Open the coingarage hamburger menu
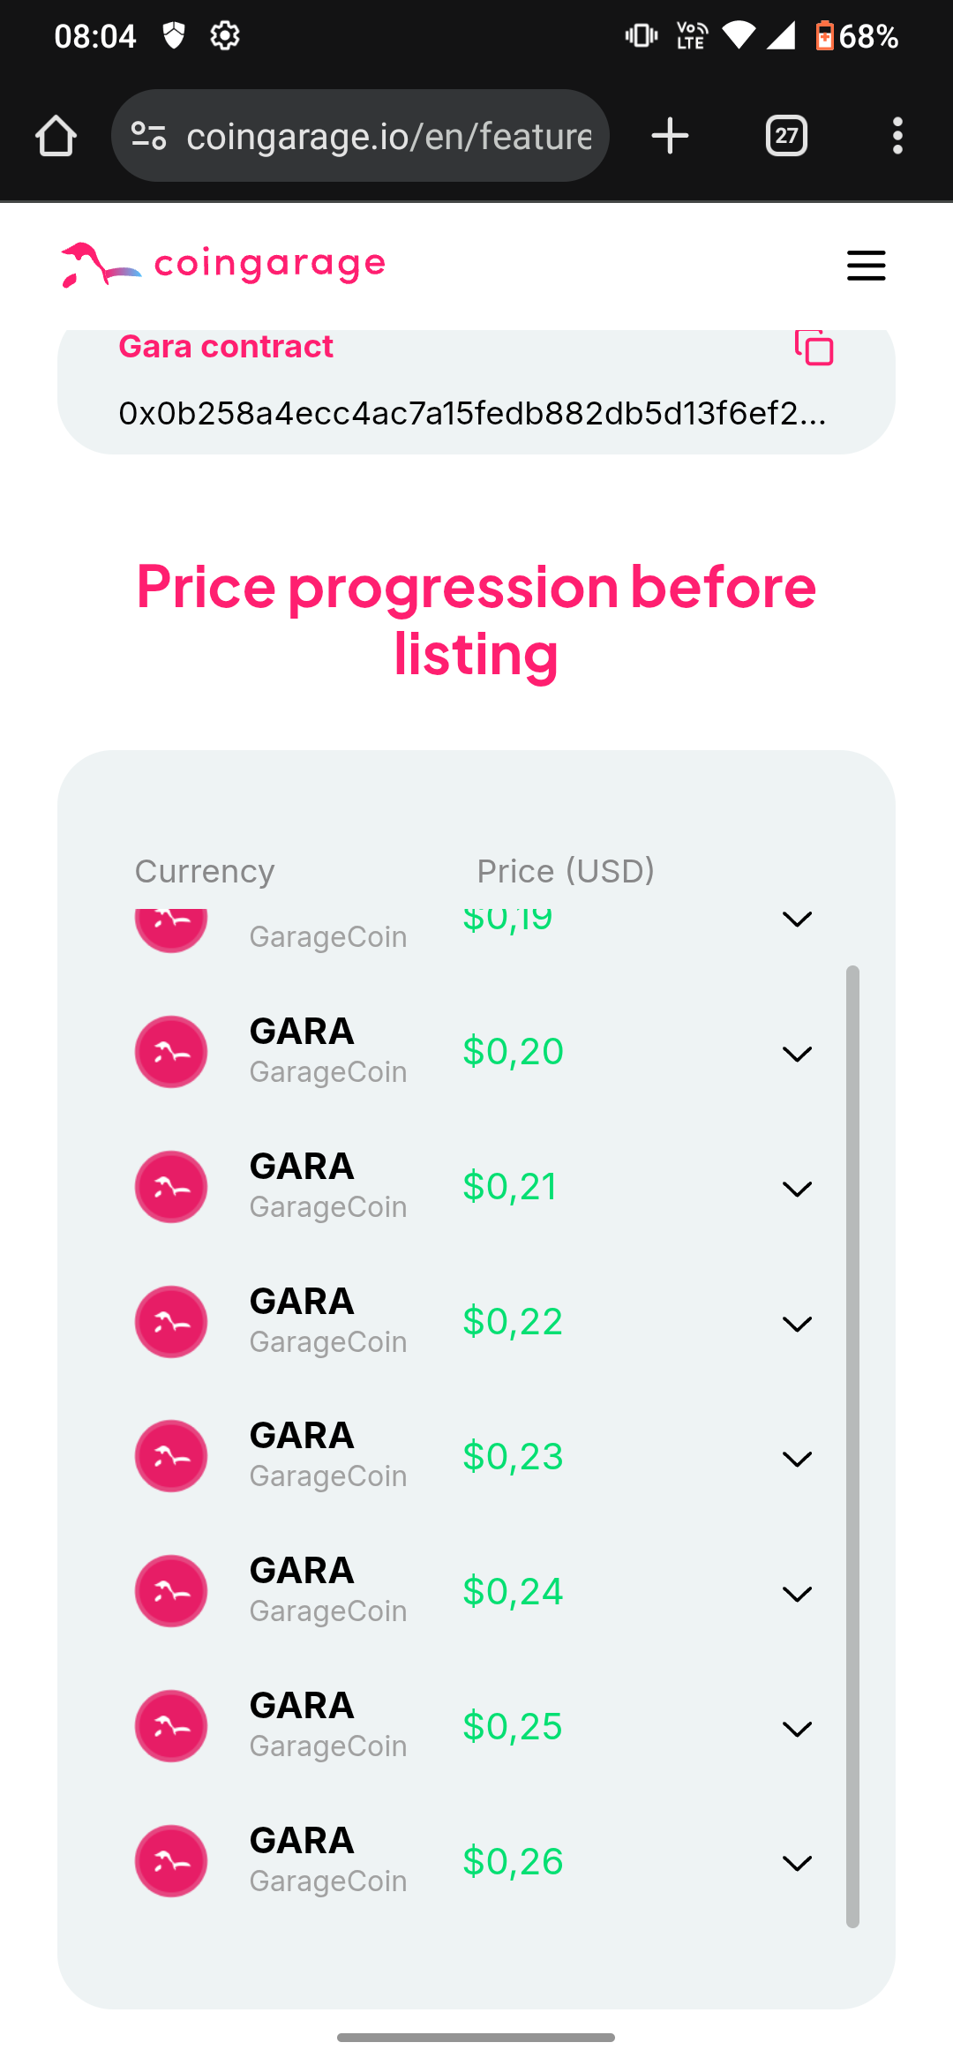The width and height of the screenshot is (953, 2065). point(866,265)
